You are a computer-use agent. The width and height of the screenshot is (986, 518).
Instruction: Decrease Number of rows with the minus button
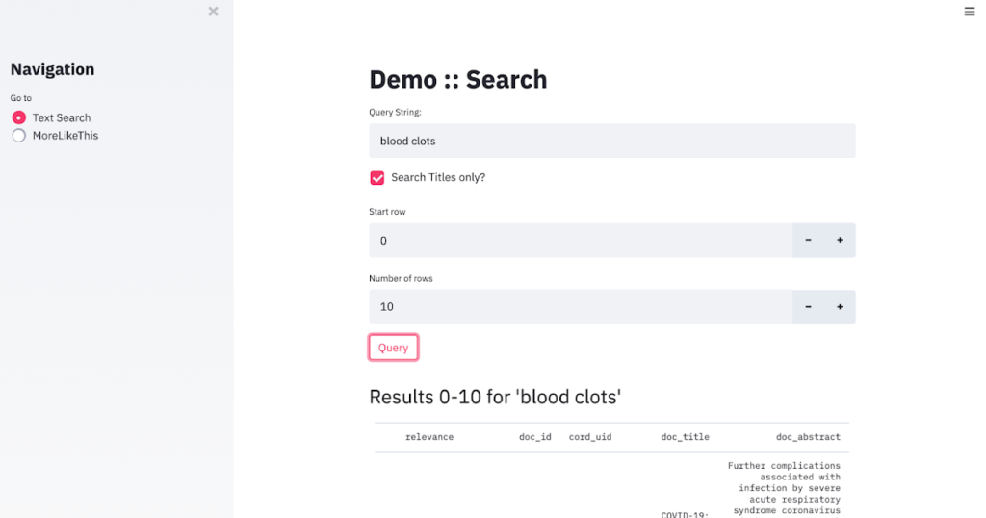[808, 307]
